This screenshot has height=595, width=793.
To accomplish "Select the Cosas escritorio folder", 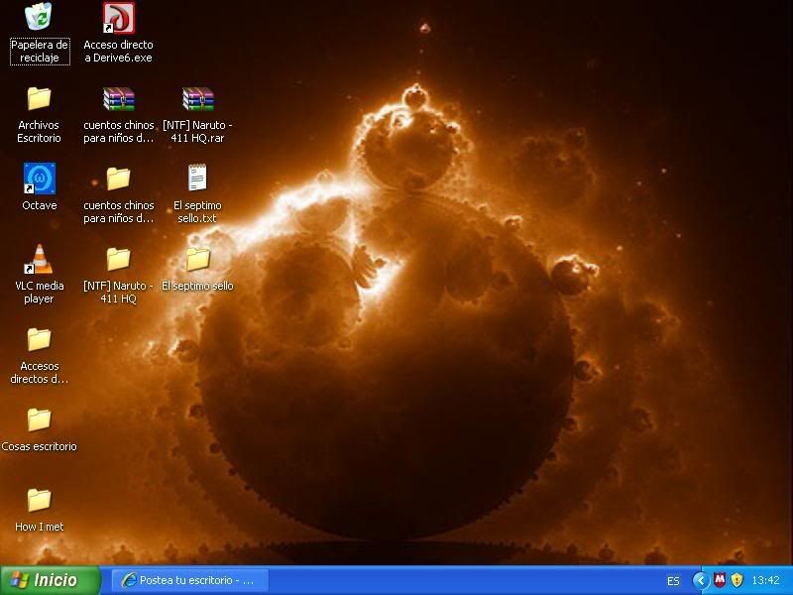I will pyautogui.click(x=40, y=419).
